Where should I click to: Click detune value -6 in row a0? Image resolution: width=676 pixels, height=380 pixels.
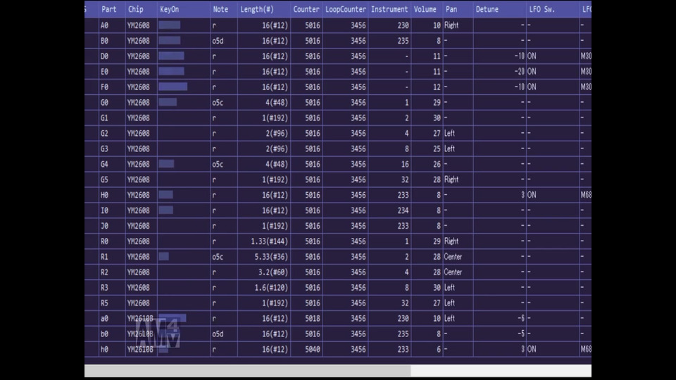click(x=521, y=318)
